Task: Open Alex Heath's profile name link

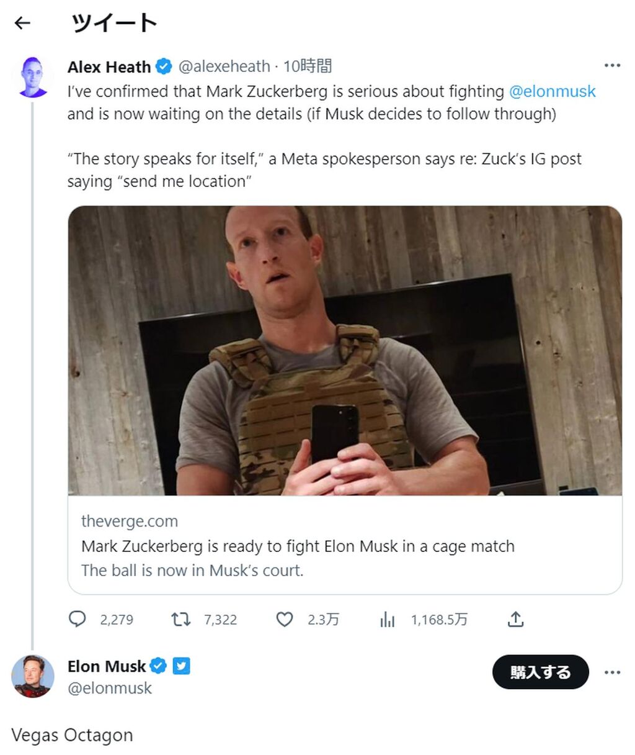Action: 109,66
